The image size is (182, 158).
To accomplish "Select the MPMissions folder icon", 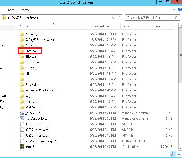I will click(22, 107).
